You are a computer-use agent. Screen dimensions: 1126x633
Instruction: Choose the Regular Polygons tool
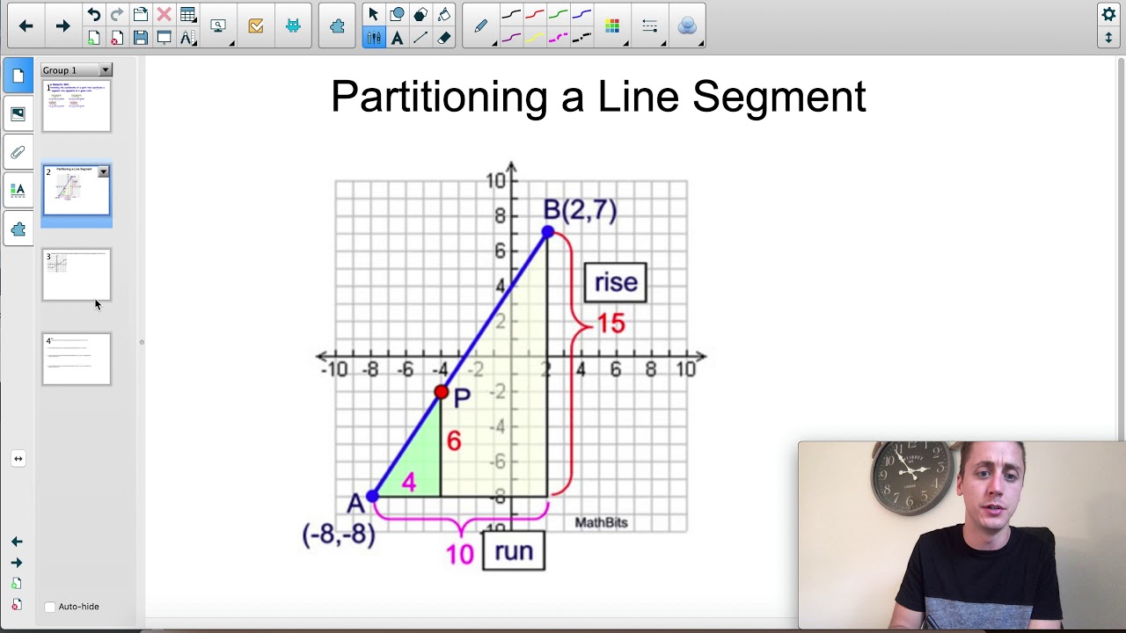click(420, 14)
